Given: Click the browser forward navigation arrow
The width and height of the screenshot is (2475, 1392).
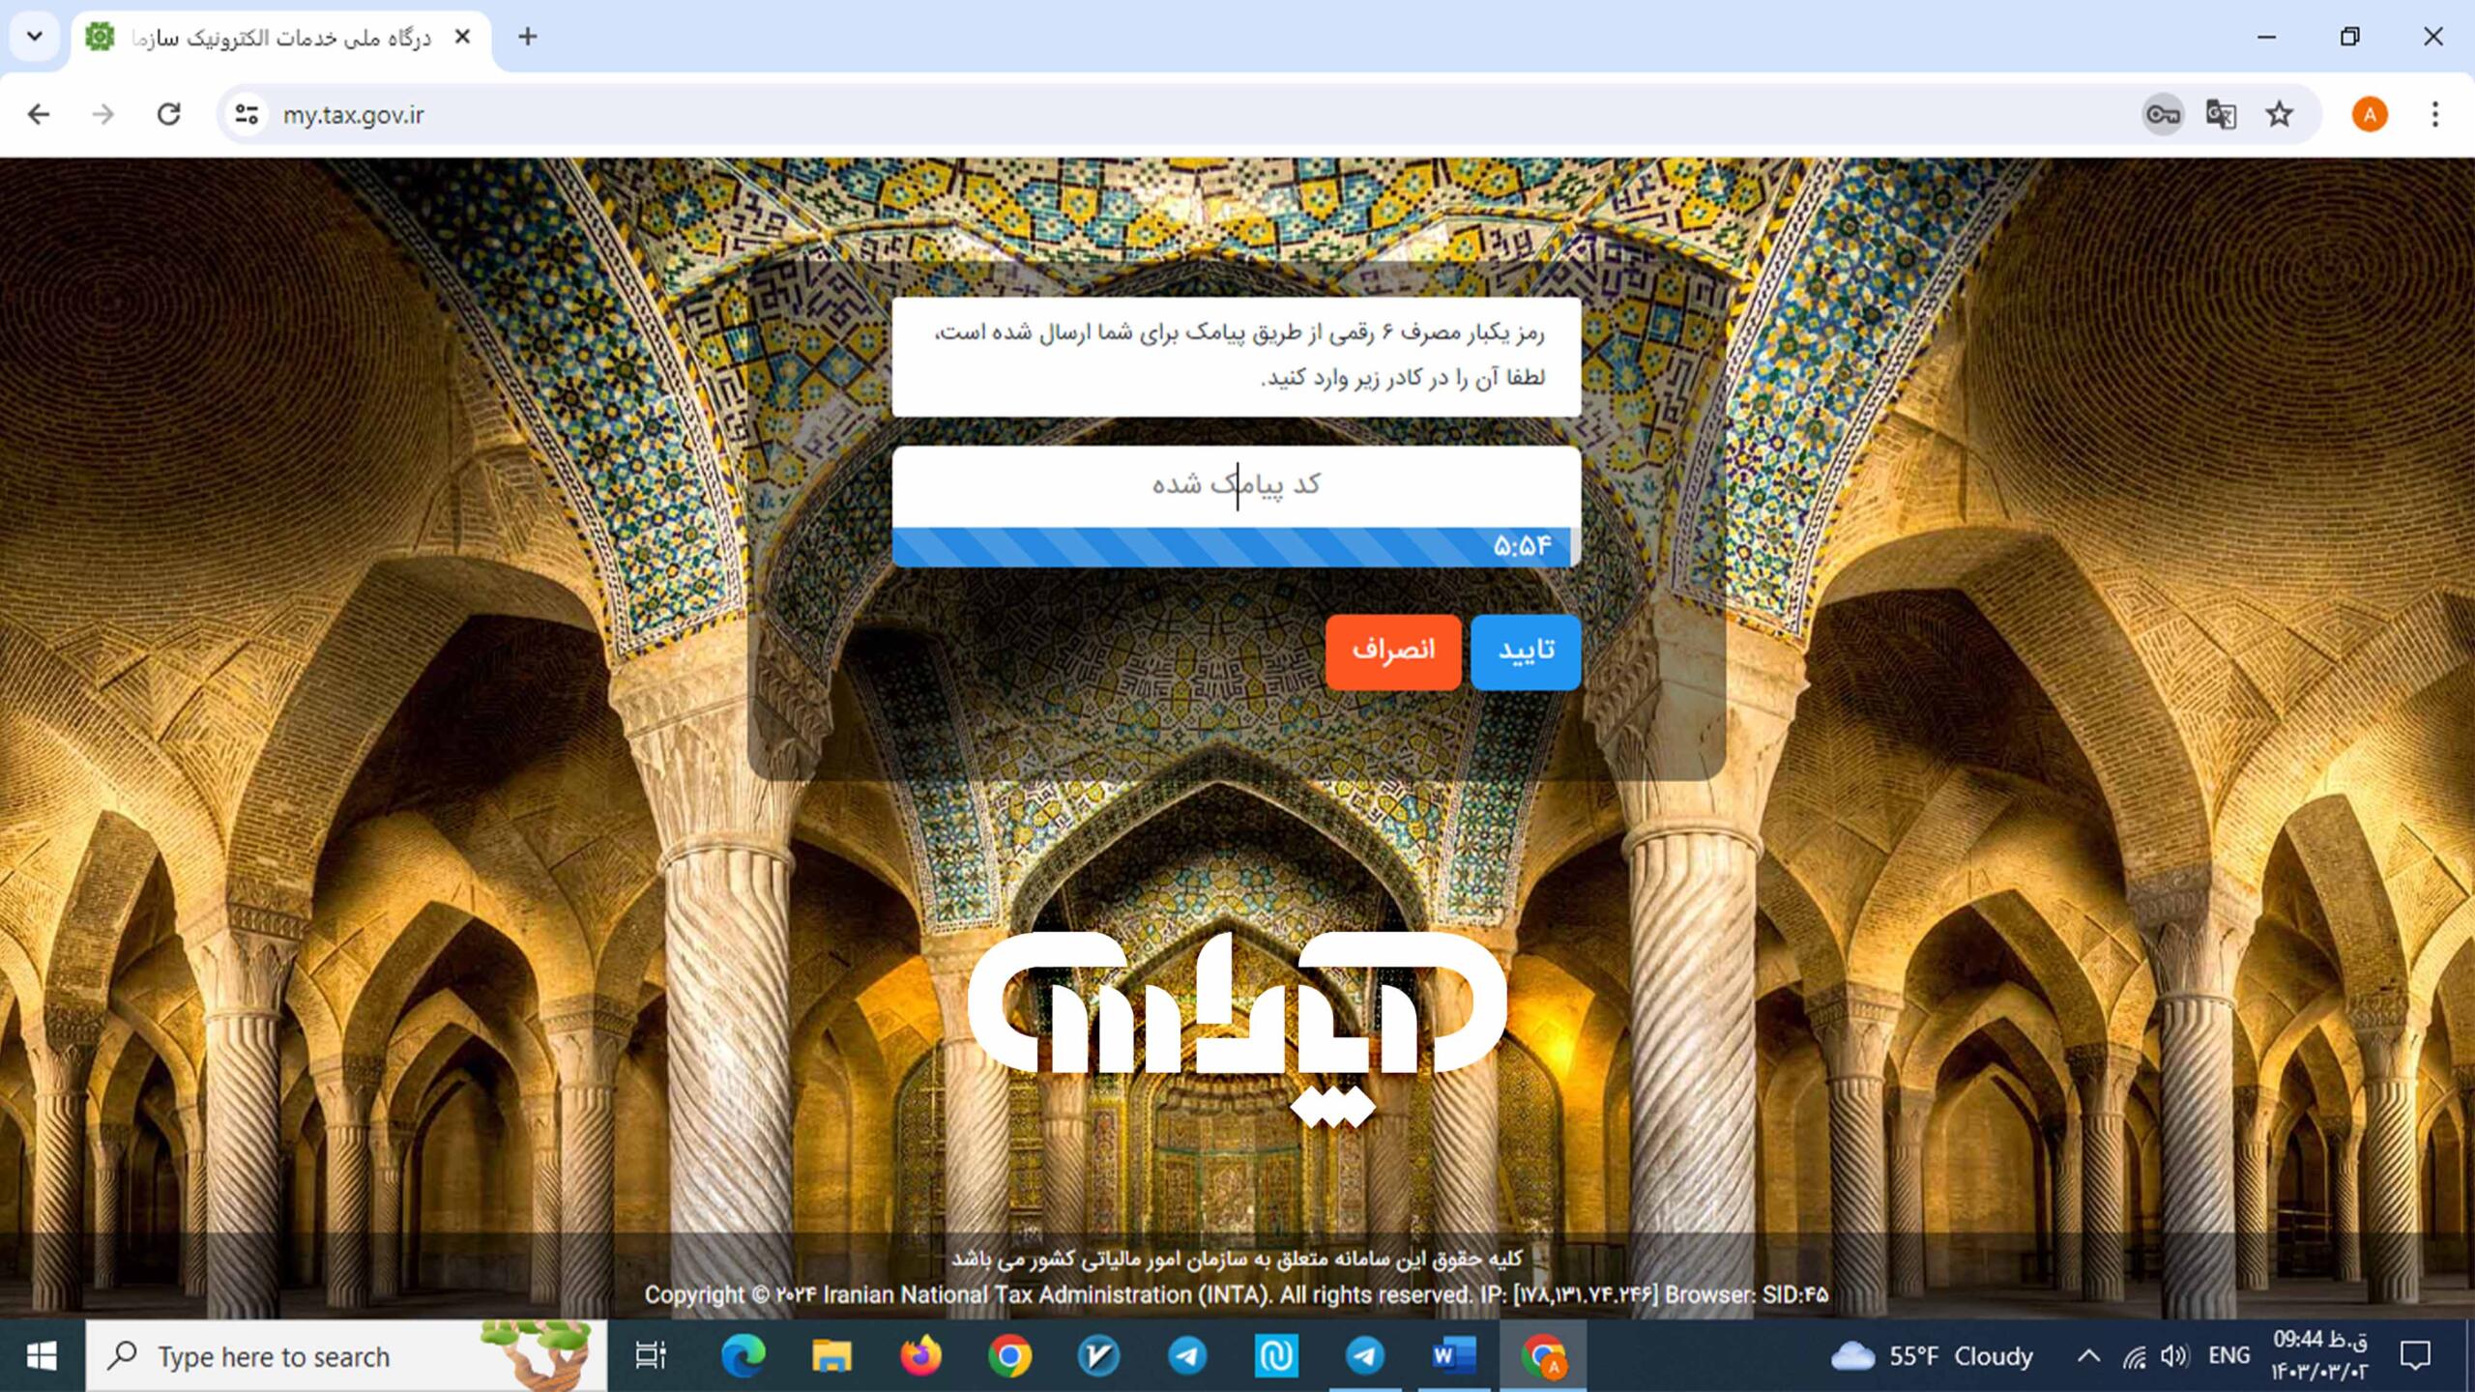Looking at the screenshot, I should pos(102,114).
